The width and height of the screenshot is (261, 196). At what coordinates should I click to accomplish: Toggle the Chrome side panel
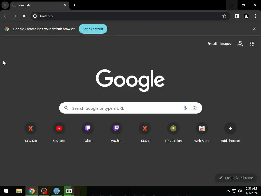pyautogui.click(x=237, y=16)
